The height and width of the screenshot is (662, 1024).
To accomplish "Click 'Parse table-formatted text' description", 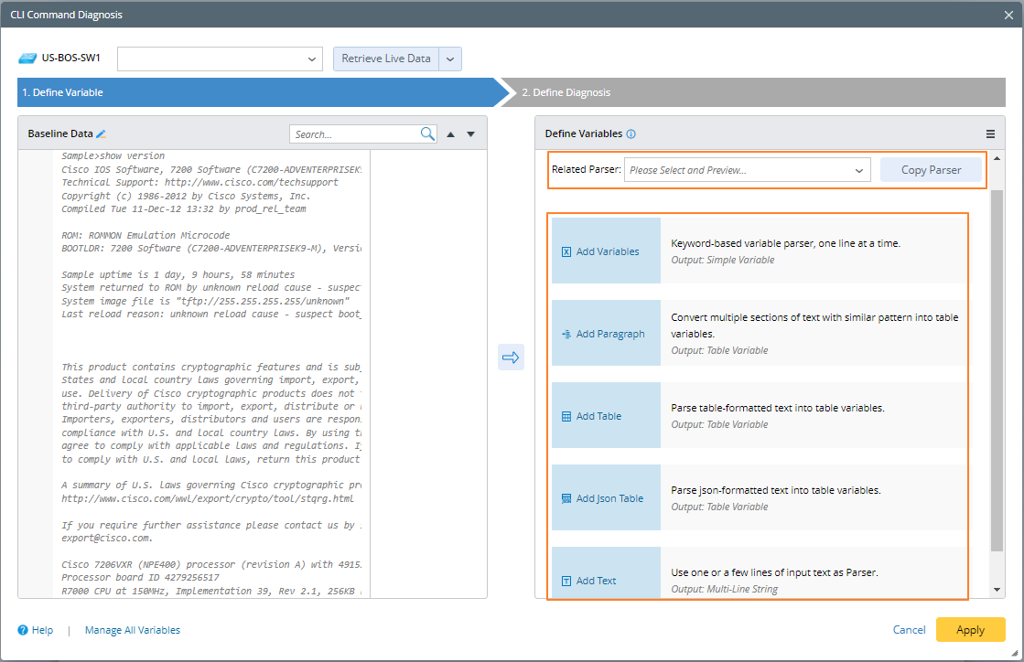I will (778, 408).
